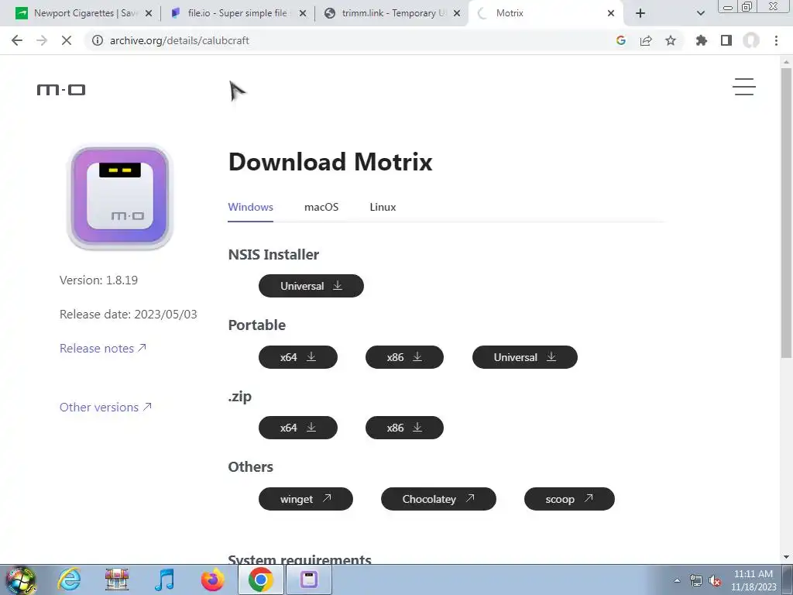Open the Motrix app taskbar icon
793x595 pixels.
(x=309, y=580)
